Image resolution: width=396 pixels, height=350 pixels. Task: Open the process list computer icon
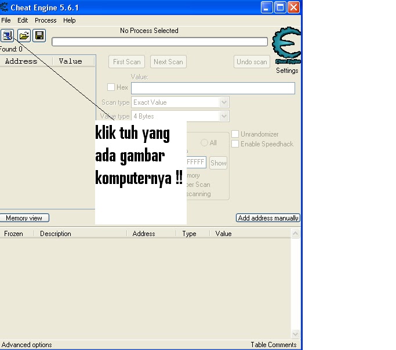pos(7,35)
